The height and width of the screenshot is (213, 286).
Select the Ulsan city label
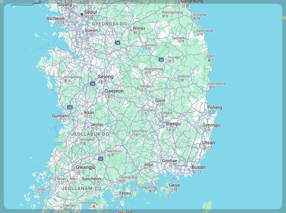[208, 143]
